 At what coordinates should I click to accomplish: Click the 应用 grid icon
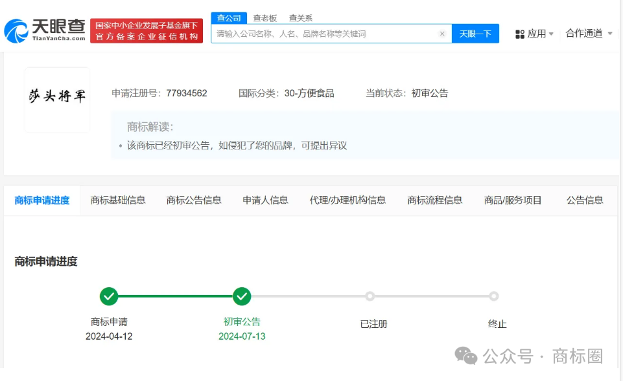click(520, 34)
